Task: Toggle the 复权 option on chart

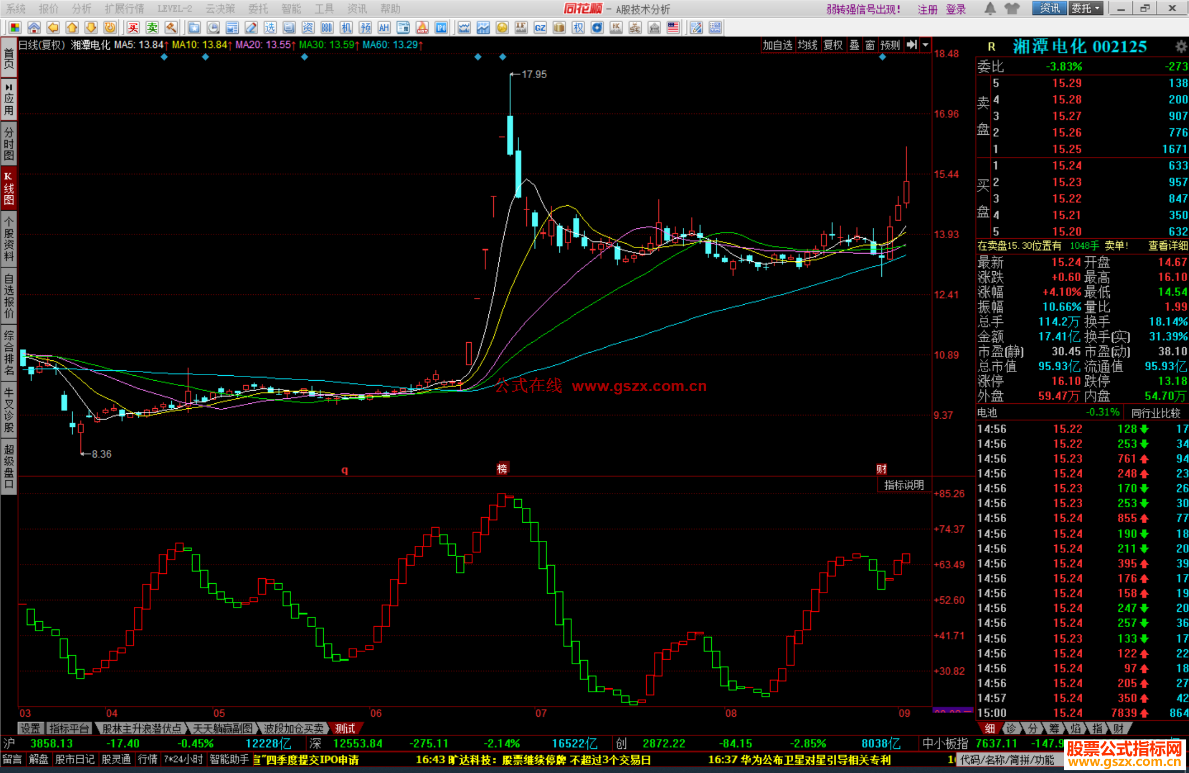Action: click(833, 45)
